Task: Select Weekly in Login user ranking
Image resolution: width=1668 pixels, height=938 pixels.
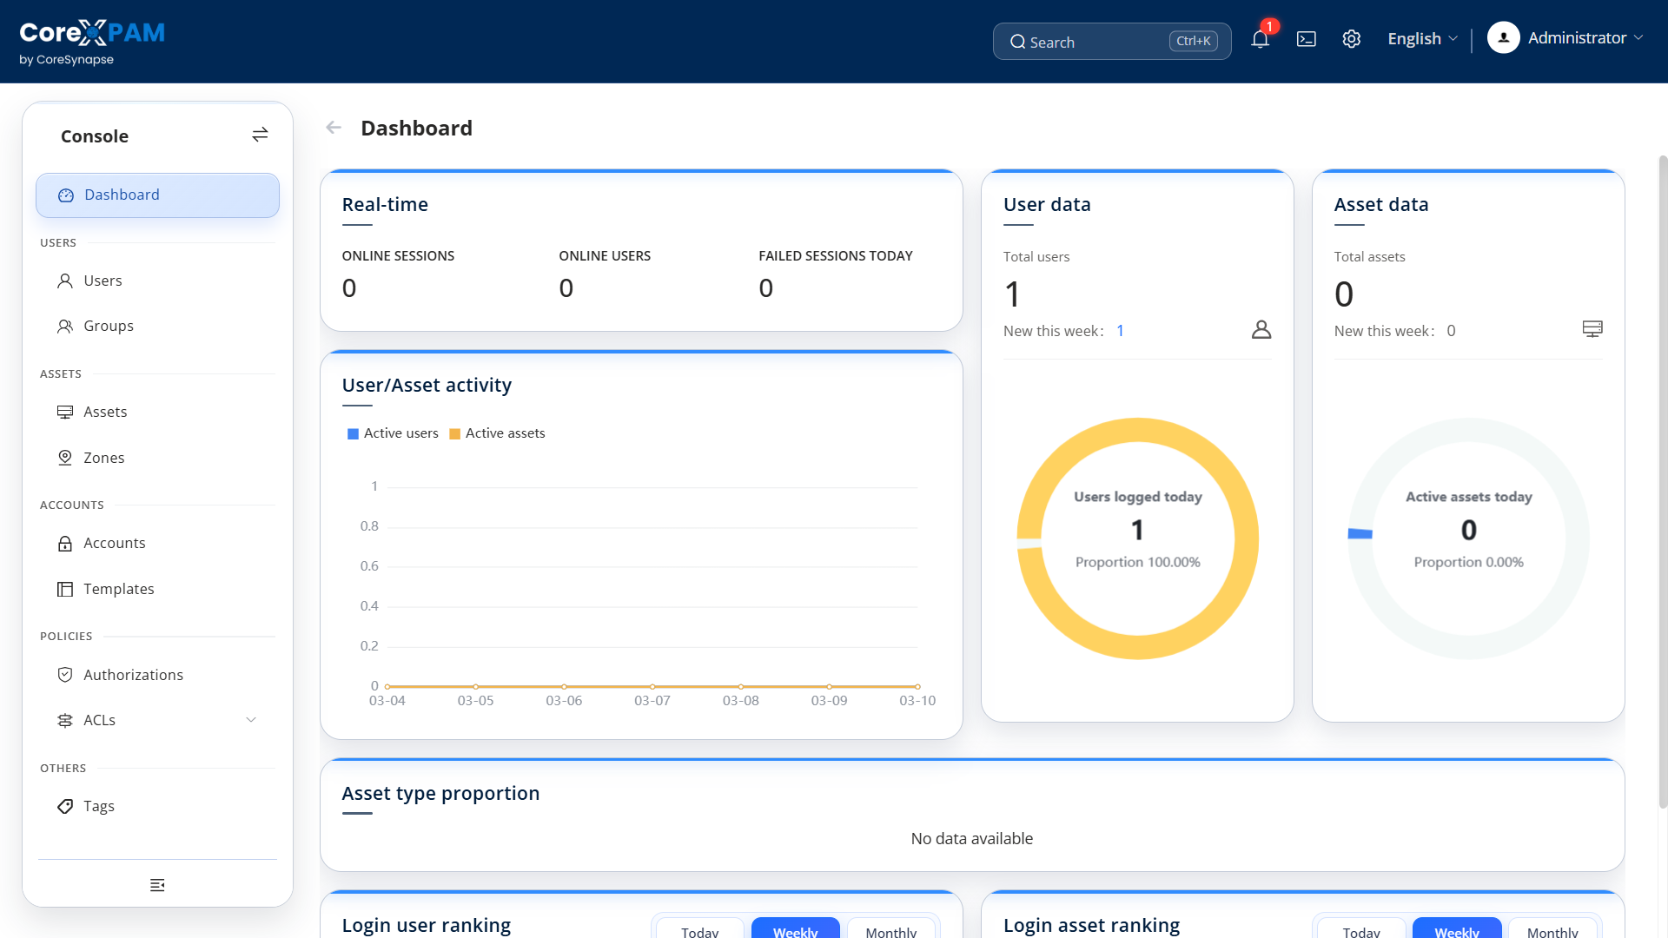Action: [x=796, y=928]
